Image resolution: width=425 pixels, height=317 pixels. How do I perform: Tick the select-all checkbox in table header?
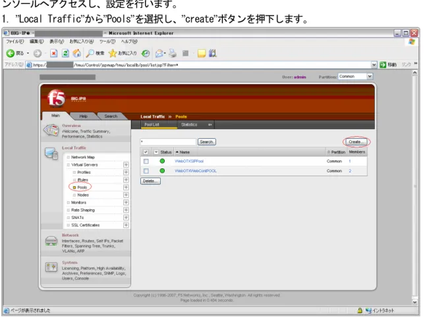click(146, 152)
